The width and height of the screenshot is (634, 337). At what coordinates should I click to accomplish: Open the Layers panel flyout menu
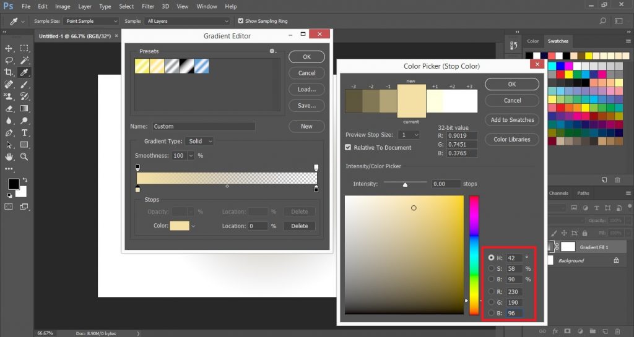pyautogui.click(x=628, y=194)
